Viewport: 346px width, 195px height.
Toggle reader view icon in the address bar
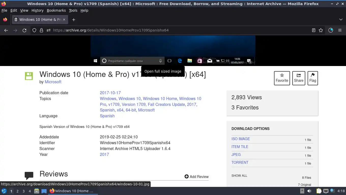click(314, 30)
